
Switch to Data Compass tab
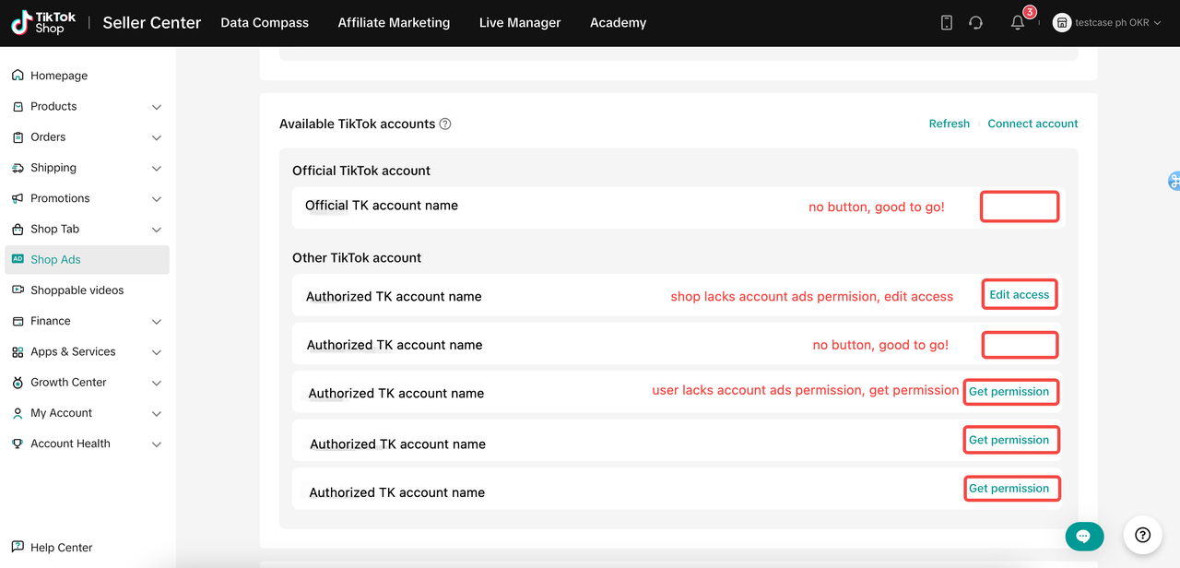265,23
